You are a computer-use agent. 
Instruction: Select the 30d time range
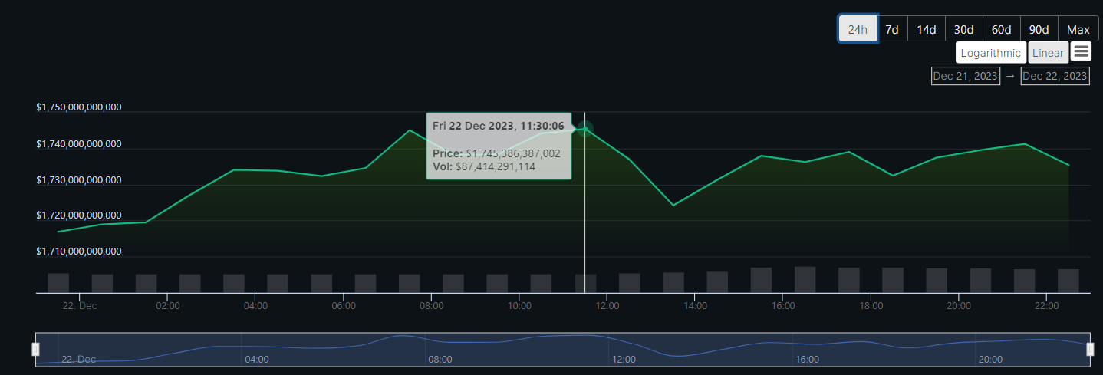964,29
